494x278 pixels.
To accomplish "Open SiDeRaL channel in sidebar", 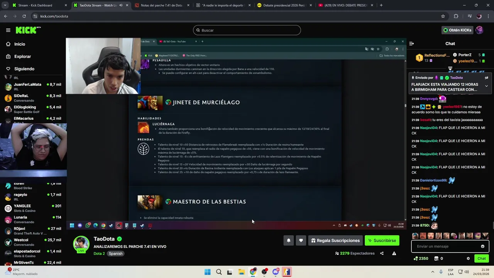I will [x=33, y=98].
